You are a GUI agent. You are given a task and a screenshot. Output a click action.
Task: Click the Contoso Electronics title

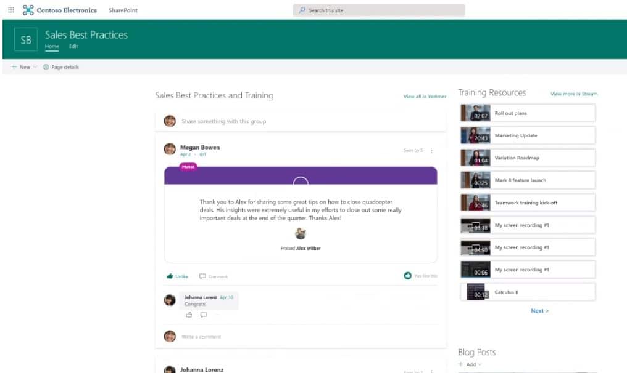coord(67,10)
